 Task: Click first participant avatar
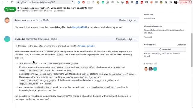point(146,69)
